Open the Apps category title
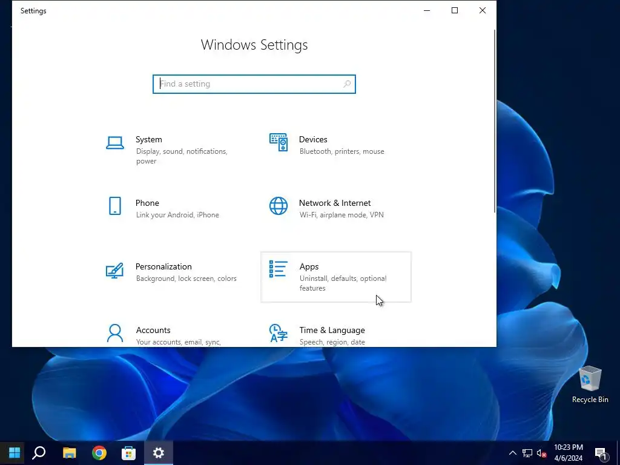620x465 pixels. (309, 267)
